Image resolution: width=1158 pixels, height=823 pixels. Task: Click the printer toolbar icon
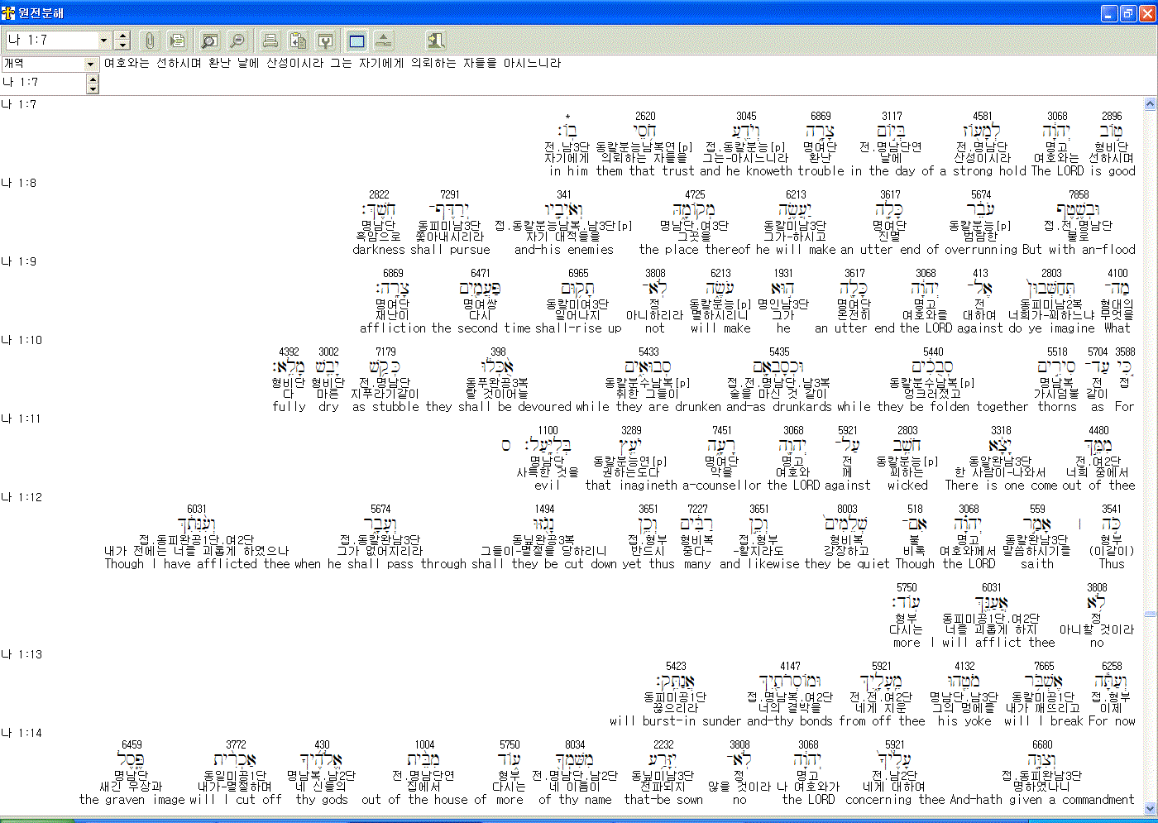(270, 41)
